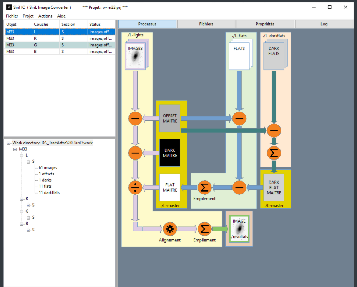Click the DARK FLATS stack icon
Screen dimensions: 357x287
tap(275, 54)
